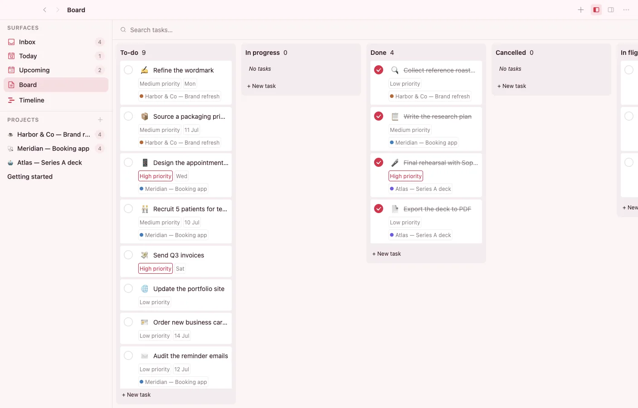Click the people emoji on Recruit 5 patients
Screen dimensions: 638x408
click(x=145, y=209)
